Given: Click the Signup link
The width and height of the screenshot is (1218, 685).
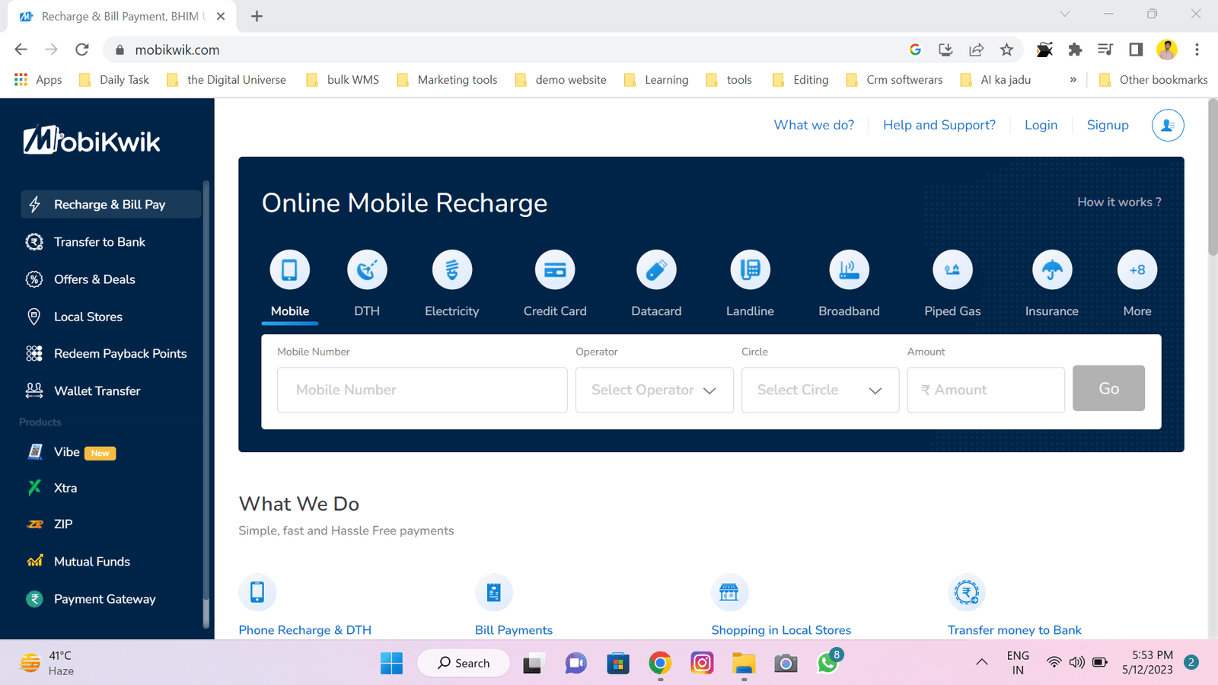Looking at the screenshot, I should [1108, 126].
